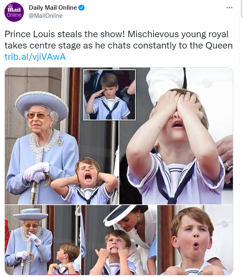
Task: Click the "Prince Louis steals the show!" headline text
Action: pos(65,34)
